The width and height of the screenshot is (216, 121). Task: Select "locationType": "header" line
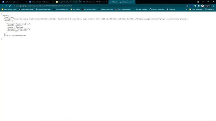pos(17,31)
